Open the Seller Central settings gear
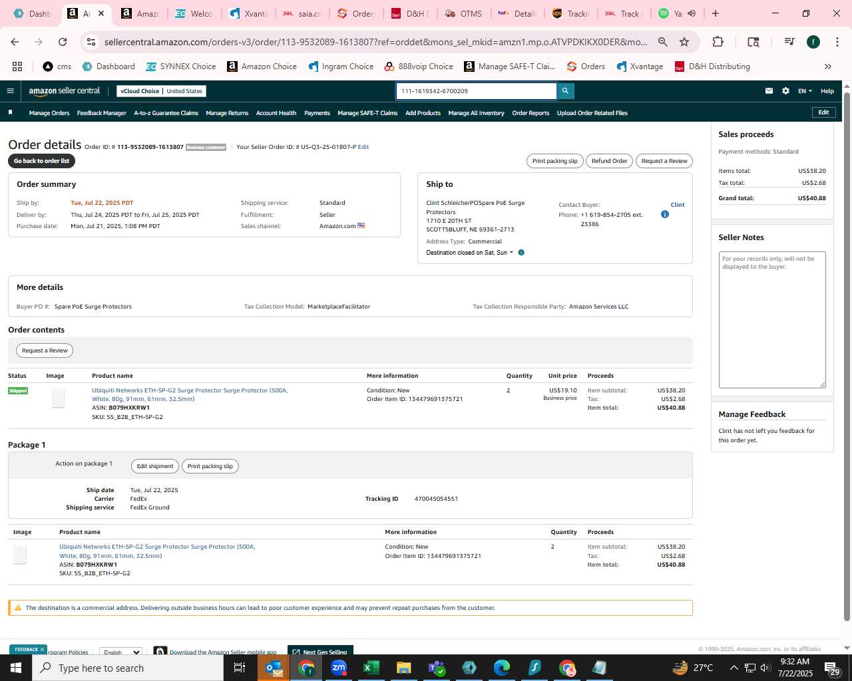852x681 pixels. click(x=785, y=91)
